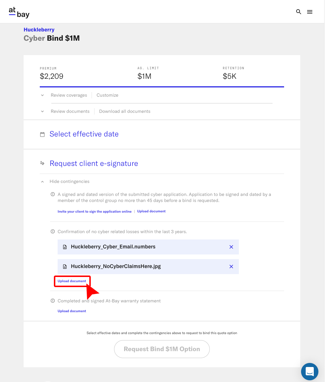This screenshot has width=325, height=382.
Task: Open the search magnifier icon
Action: (x=298, y=12)
